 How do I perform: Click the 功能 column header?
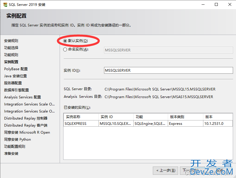[x=151, y=117]
